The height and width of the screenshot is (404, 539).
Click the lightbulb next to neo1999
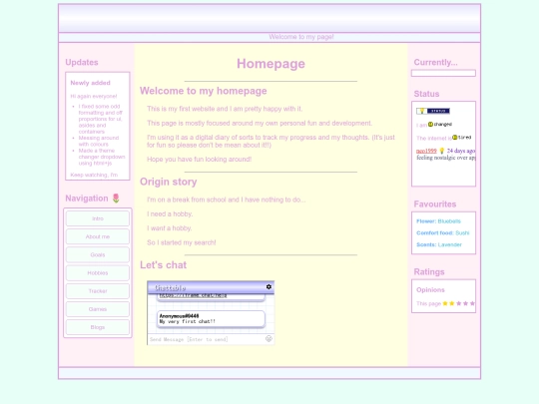click(442, 151)
